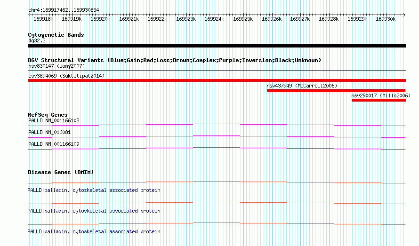
Task: Open the first PALLD|palladin OMIM link
Action: [94, 190]
